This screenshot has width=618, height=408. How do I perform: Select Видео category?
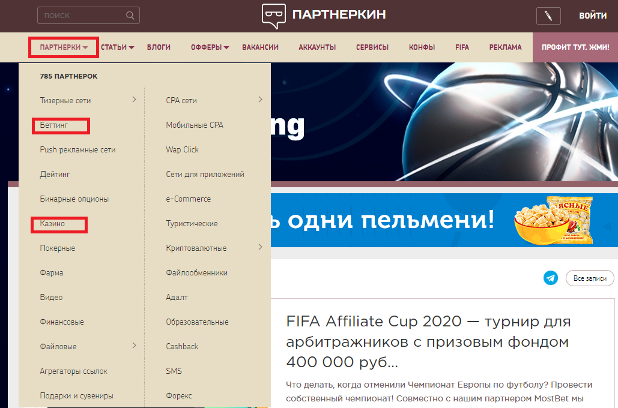click(x=51, y=298)
